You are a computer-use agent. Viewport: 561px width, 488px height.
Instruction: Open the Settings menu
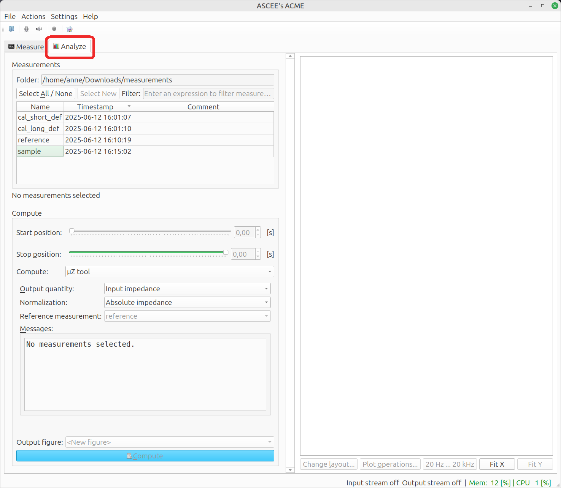[64, 16]
